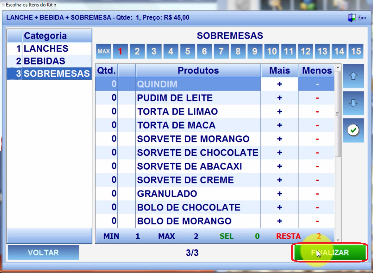Select quantity 12 in number row

coord(305,51)
